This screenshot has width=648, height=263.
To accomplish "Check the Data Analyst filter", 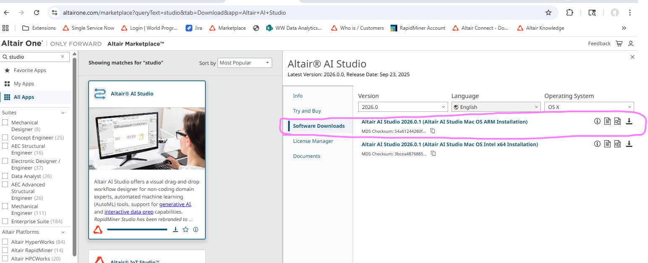I will pos(5,176).
